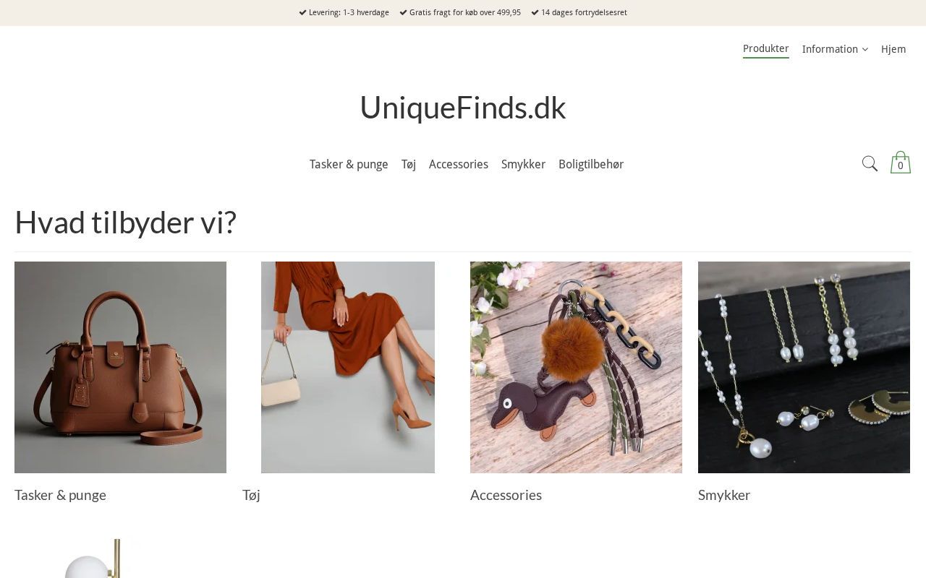Open Boligtilbehør in category navigation
The height and width of the screenshot is (578, 926).
click(591, 165)
